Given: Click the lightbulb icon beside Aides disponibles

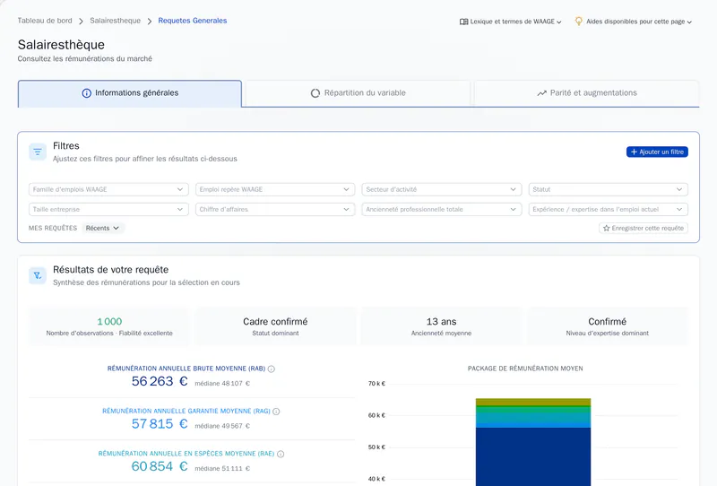Looking at the screenshot, I should point(579,21).
